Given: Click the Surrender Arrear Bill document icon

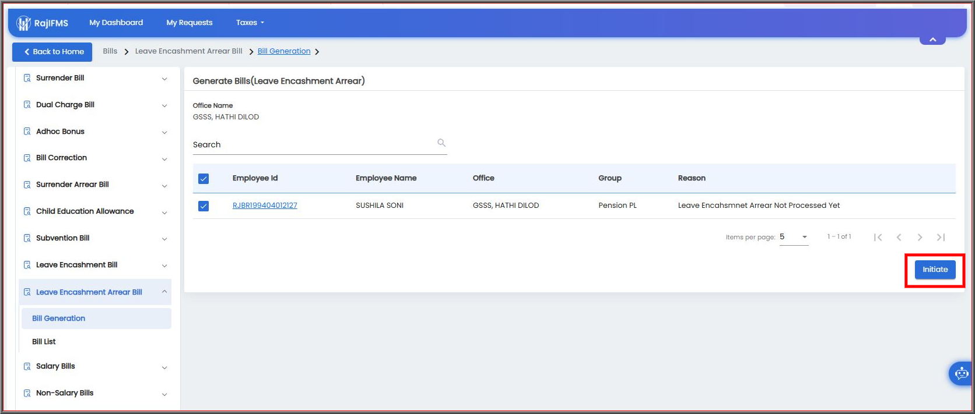Looking at the screenshot, I should click(27, 185).
